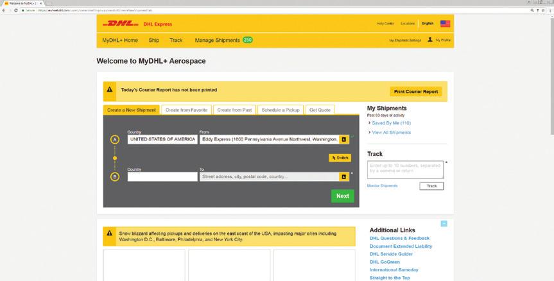Open the Ship menu
Screen dimensions: 554x281
(x=153, y=40)
